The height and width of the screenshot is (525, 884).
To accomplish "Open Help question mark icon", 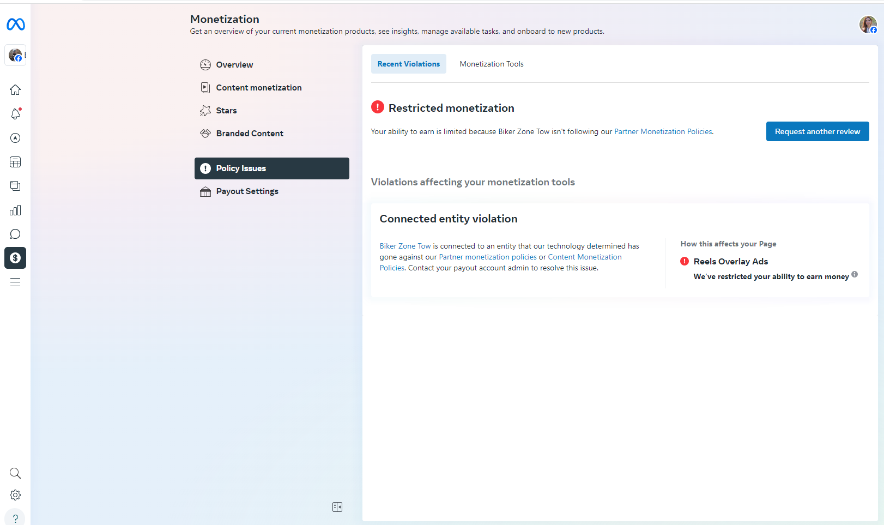I will point(15,518).
